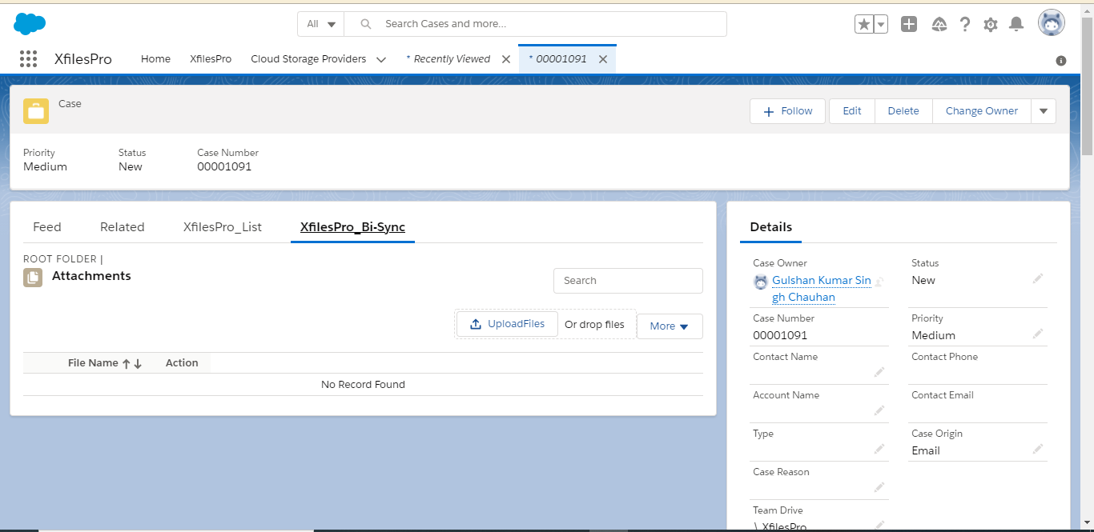Click the Attachments Search field
Viewport: 1094px width, 532px height.
pyautogui.click(x=628, y=281)
